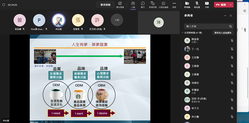Click the red 離開 leave button
Screen dimensions: 249x123
point(221,5)
